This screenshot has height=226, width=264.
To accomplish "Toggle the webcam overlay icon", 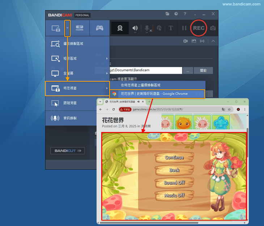I will 120,28.
